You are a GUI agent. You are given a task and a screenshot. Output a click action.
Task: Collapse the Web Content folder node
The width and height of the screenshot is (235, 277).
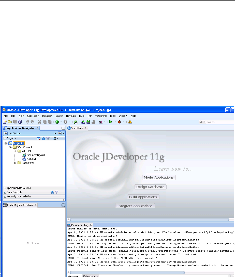tap(10, 147)
